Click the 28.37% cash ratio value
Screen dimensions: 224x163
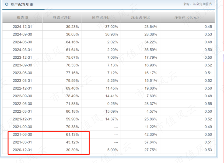coord(150,104)
